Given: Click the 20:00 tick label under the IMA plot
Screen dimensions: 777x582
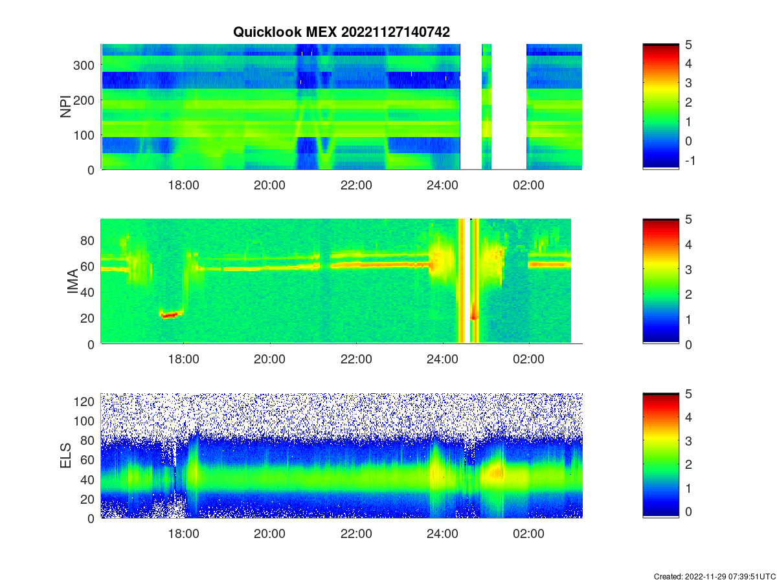Looking at the screenshot, I should (269, 360).
